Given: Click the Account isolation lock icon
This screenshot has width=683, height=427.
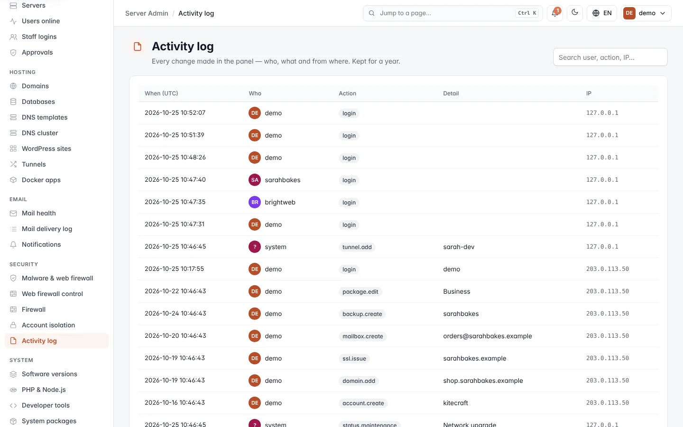Looking at the screenshot, I should 13,325.
